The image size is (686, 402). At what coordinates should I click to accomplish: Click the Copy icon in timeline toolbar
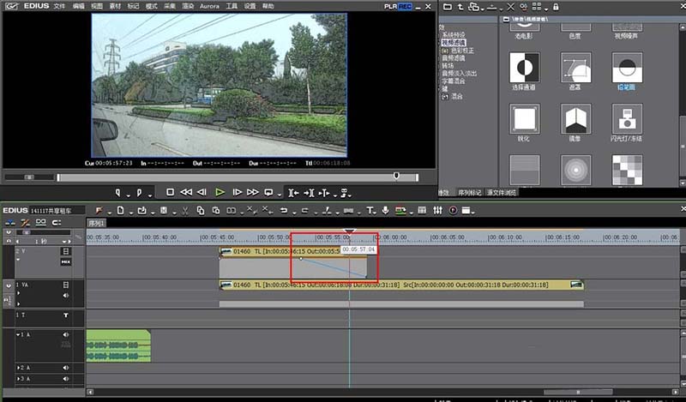201,211
